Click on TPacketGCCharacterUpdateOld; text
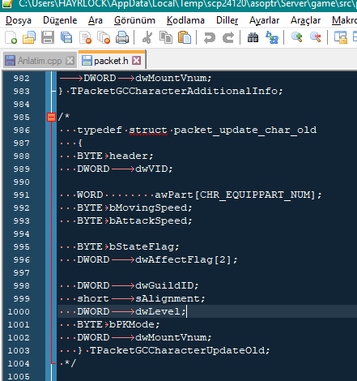357x381 pixels. tap(180, 350)
